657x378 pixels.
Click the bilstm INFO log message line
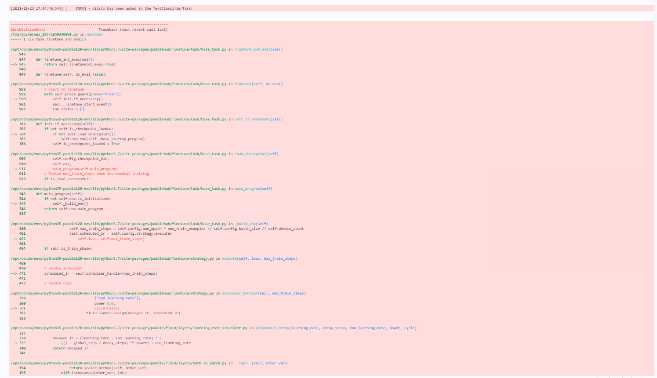102,8
